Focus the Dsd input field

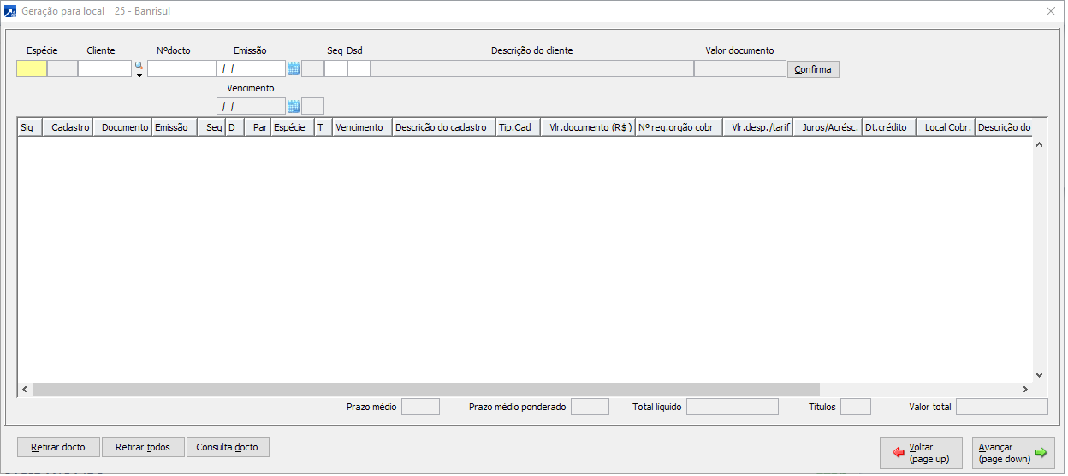coord(359,69)
